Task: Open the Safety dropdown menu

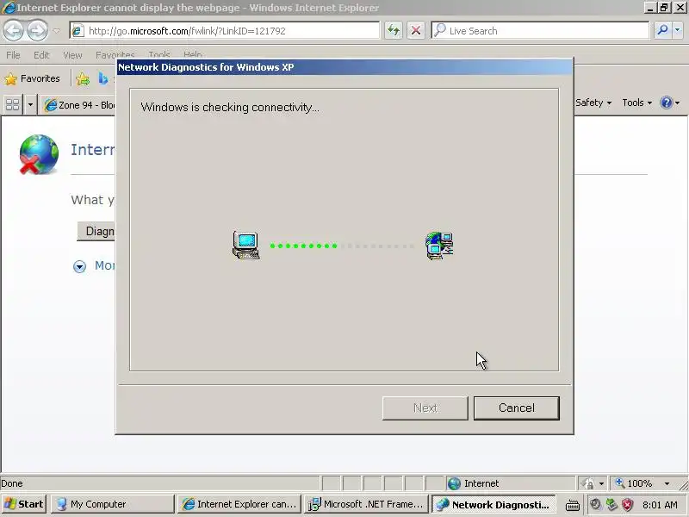Action: click(x=593, y=103)
